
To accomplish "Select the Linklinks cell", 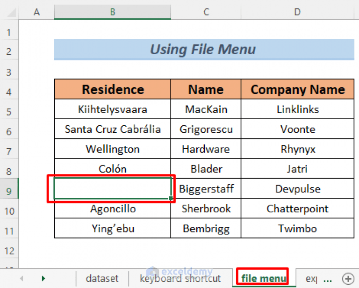I will point(297,109).
